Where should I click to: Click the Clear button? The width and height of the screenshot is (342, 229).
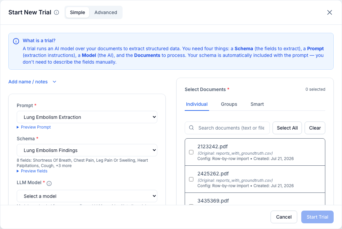point(315,128)
